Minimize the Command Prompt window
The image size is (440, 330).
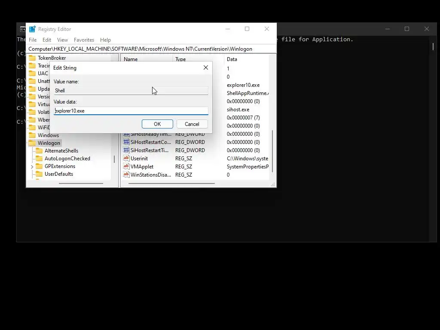point(388,29)
